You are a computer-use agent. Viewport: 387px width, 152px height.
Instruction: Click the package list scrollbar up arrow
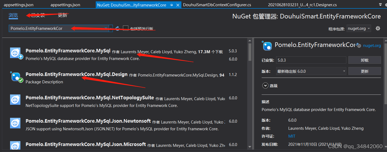250,41
